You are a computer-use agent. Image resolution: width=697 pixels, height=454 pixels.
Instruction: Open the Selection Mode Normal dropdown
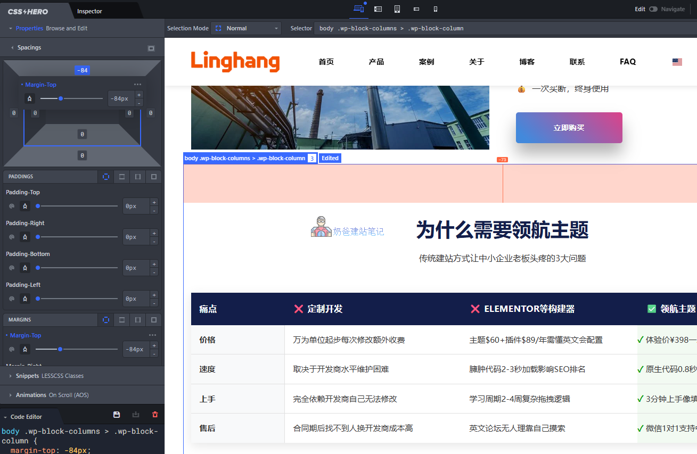tap(245, 28)
